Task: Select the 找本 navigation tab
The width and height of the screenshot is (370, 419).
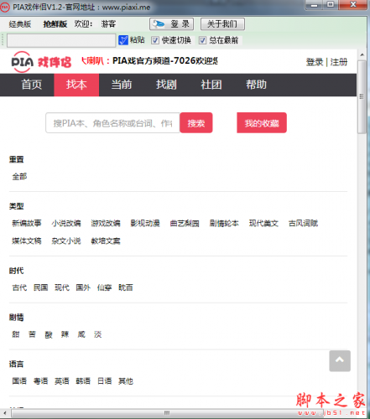Action: (x=76, y=85)
